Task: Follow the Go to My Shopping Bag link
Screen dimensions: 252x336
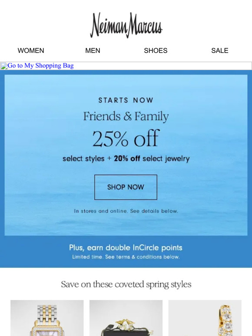Action: [40, 66]
